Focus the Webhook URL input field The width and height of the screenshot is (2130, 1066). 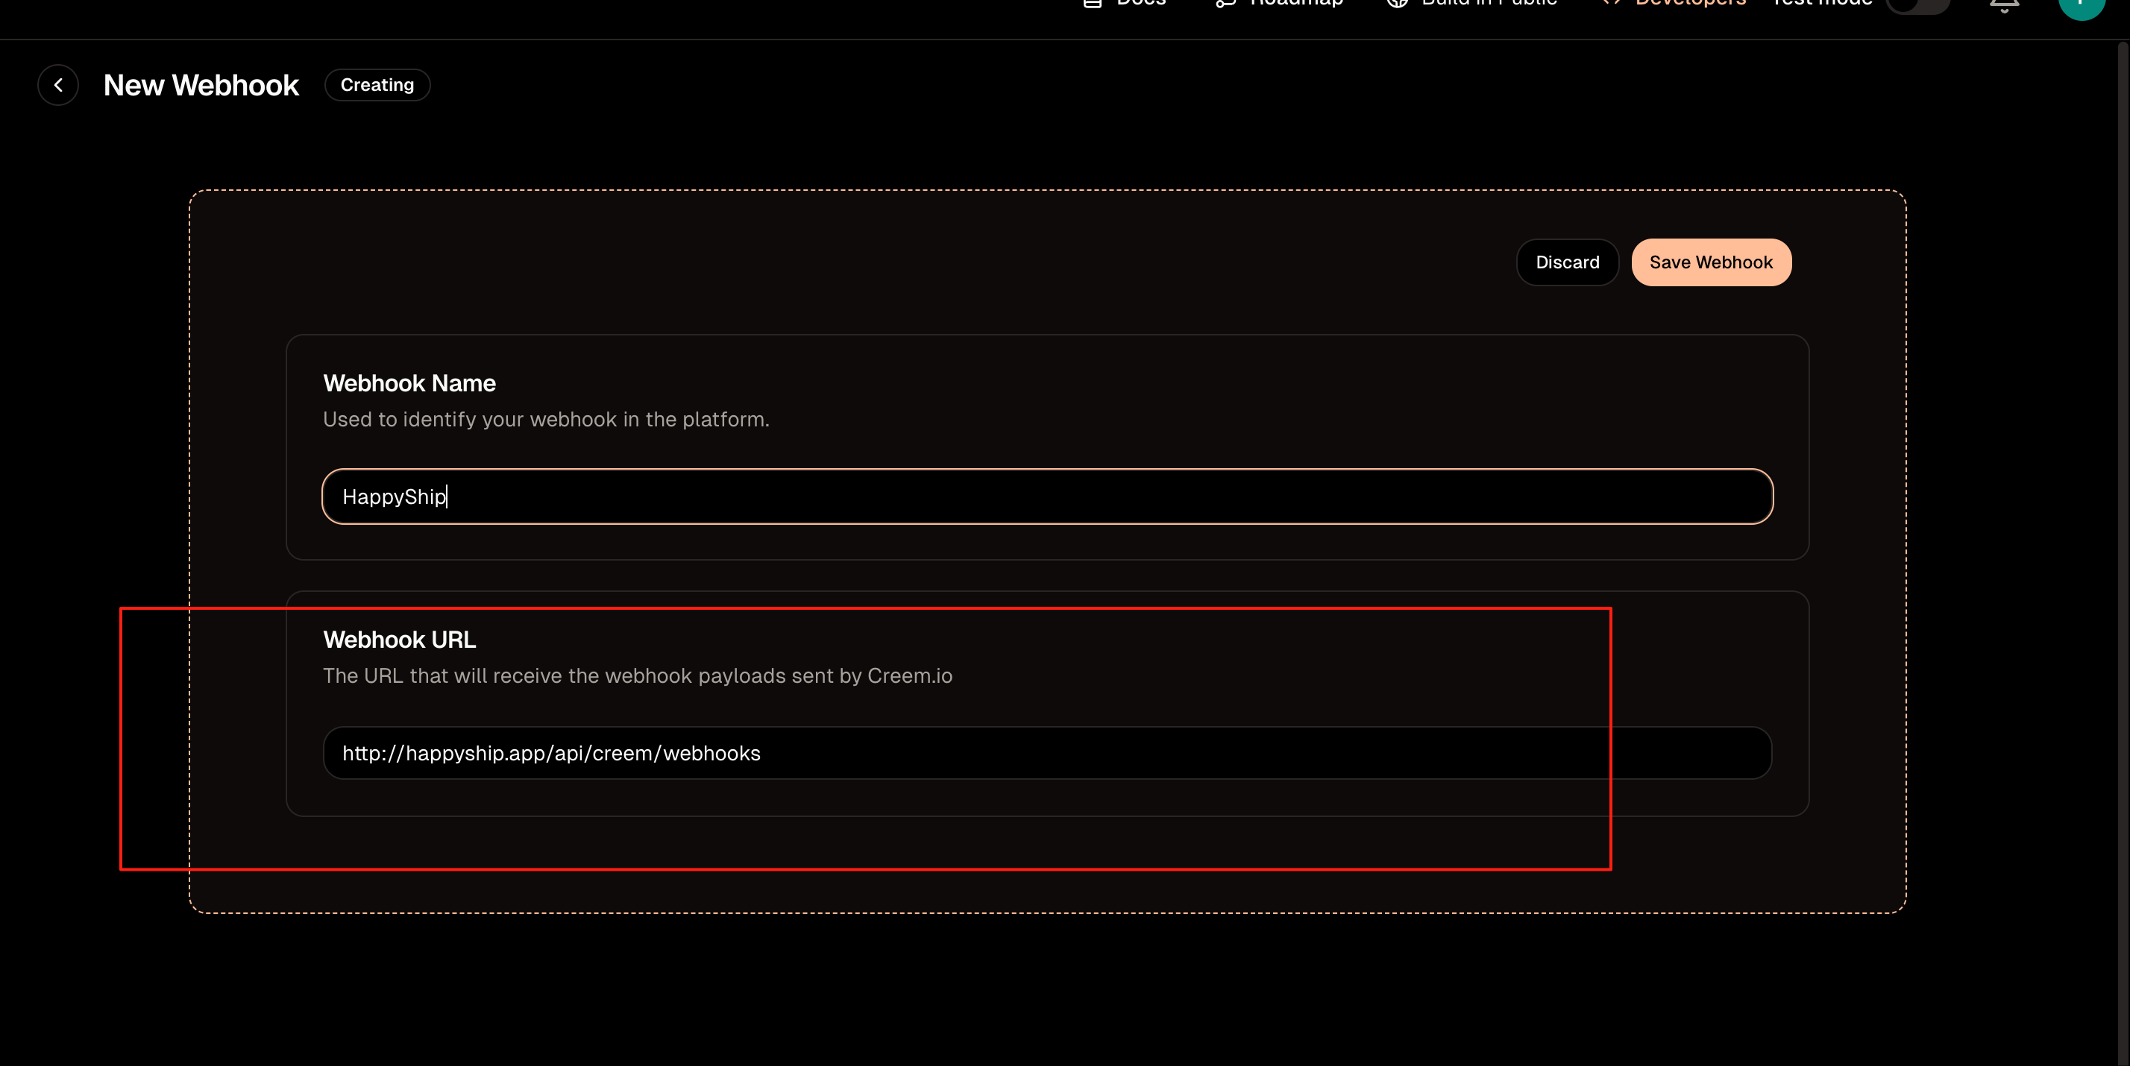pyautogui.click(x=1047, y=753)
